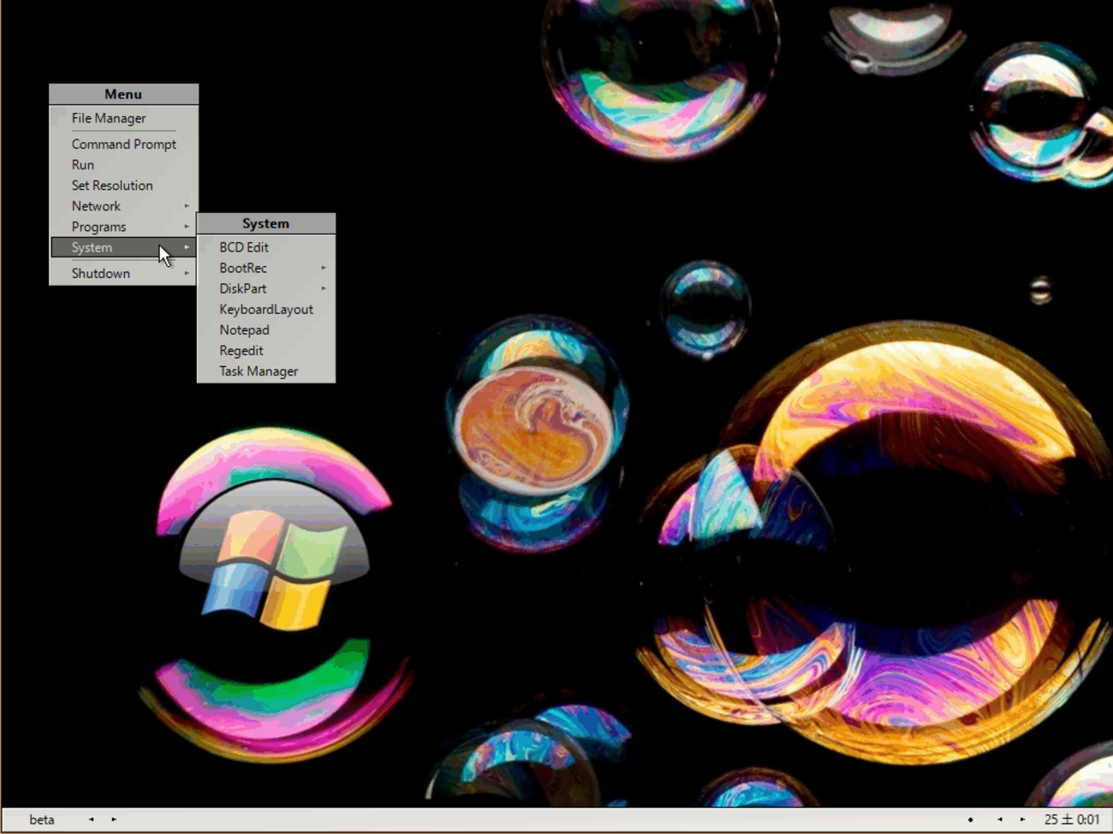Click left arrow next to beta workspace

point(92,819)
